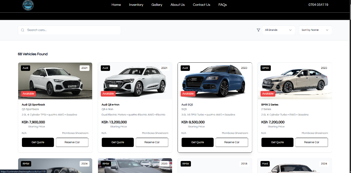
Task: Open the Sort by Name dropdown
Action: click(315, 30)
